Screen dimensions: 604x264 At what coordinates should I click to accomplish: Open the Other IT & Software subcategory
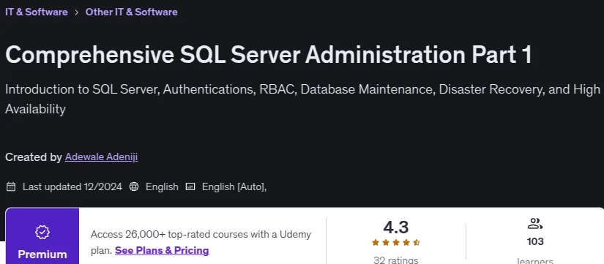pos(131,12)
